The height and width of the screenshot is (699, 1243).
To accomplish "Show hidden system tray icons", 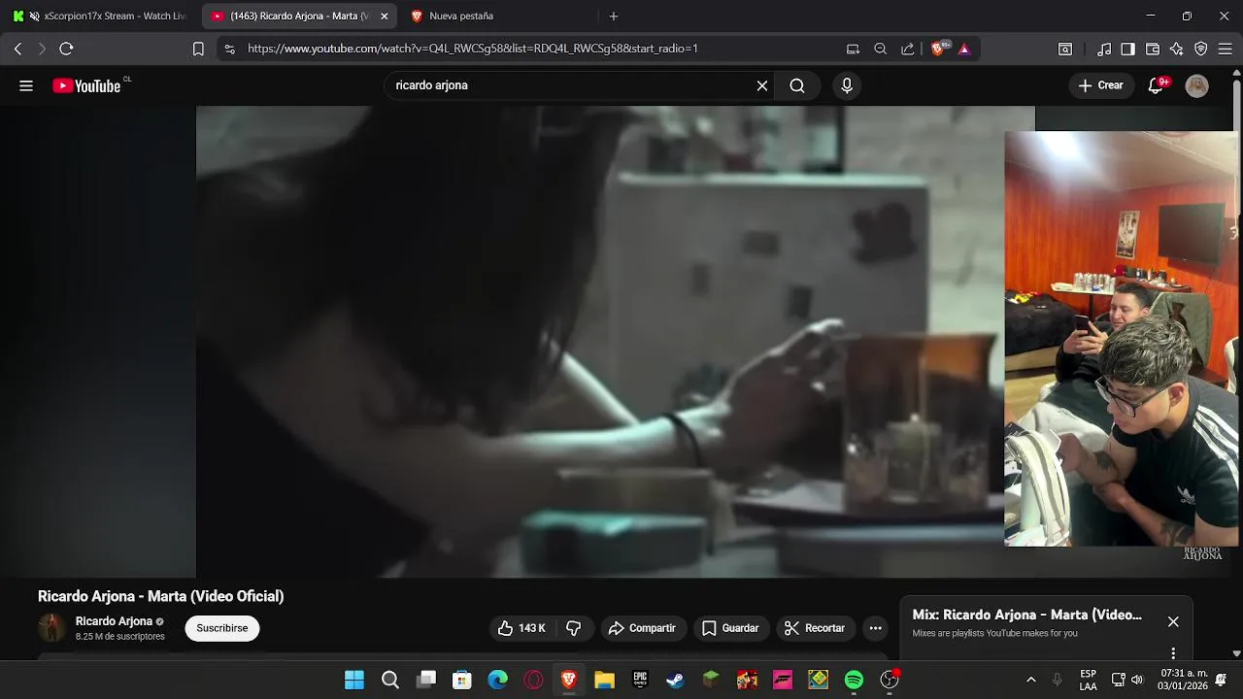I will 1030,680.
